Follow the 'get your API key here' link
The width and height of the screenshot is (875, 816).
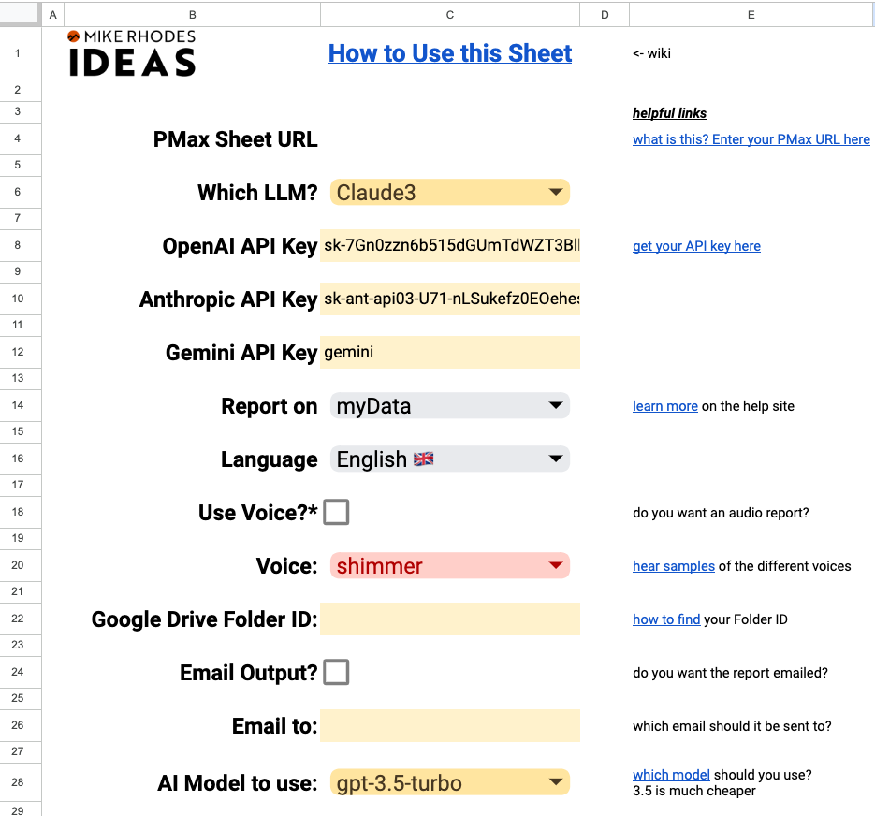click(x=696, y=246)
